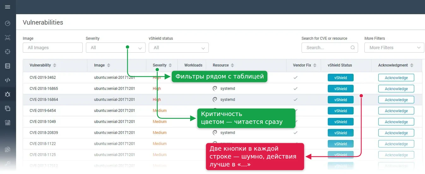This screenshot has height=174, width=425.
Task: Sort by the Resource column arrows
Action: point(232,65)
